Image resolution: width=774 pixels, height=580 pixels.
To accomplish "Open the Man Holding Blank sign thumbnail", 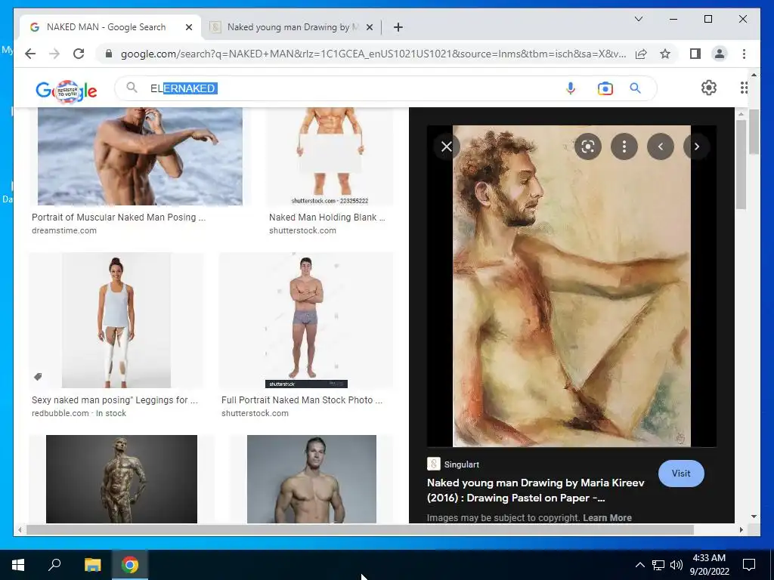I will pos(330,156).
